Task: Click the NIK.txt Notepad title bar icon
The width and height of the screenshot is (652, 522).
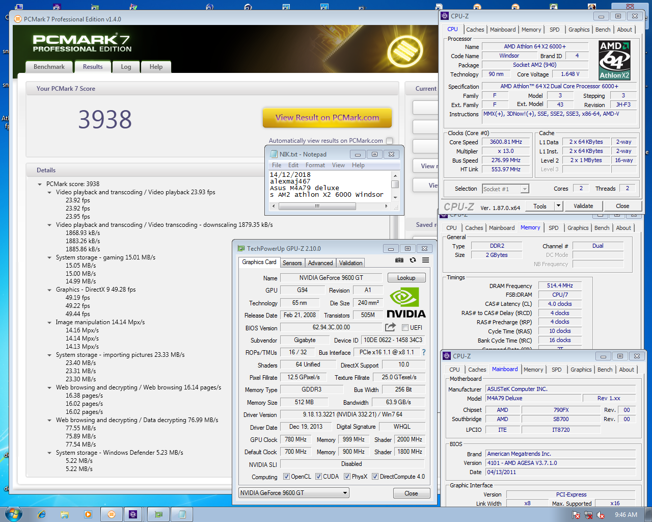Action: tap(274, 154)
